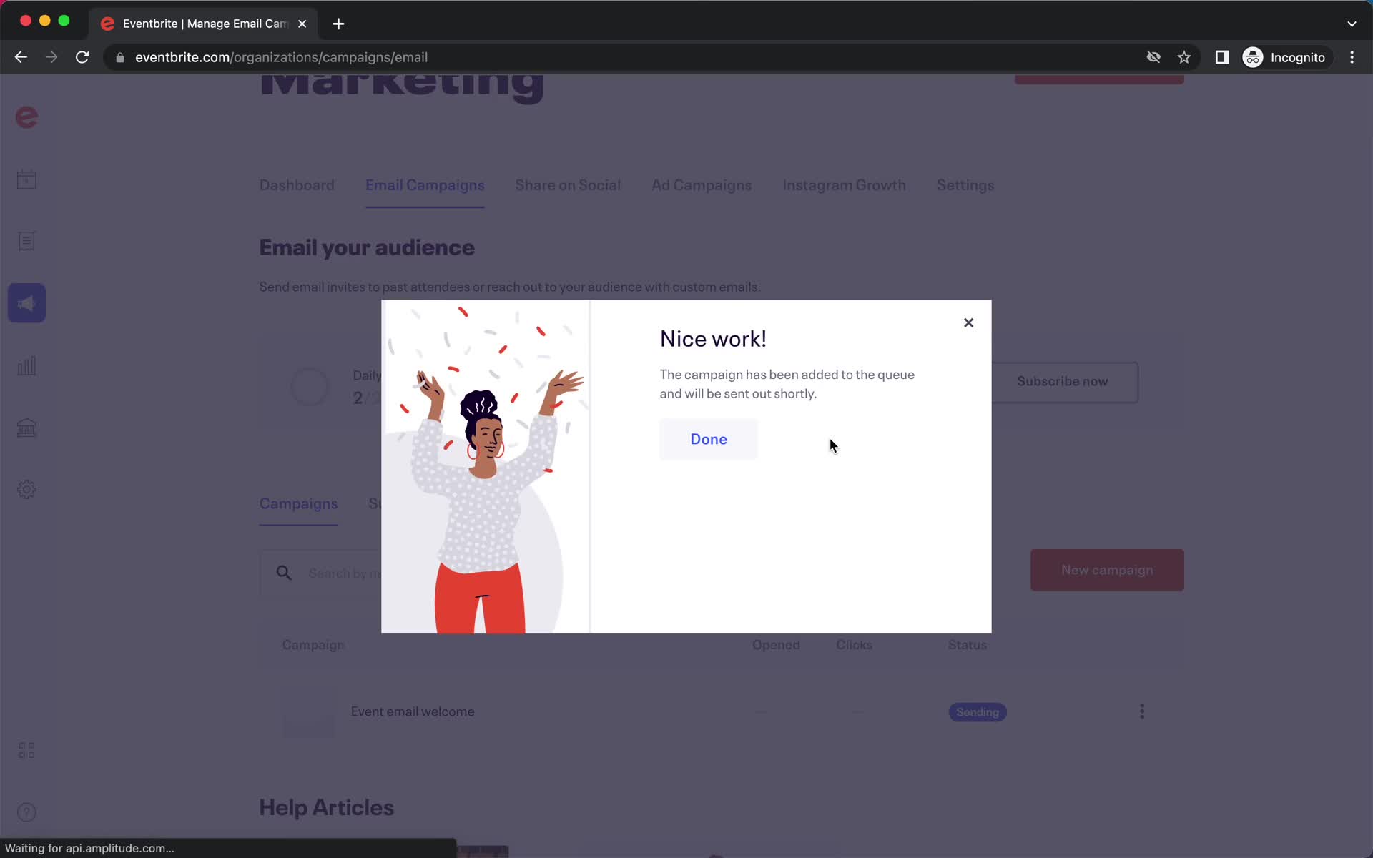
Task: Open the Ad Campaigns tab
Action: [x=701, y=185]
